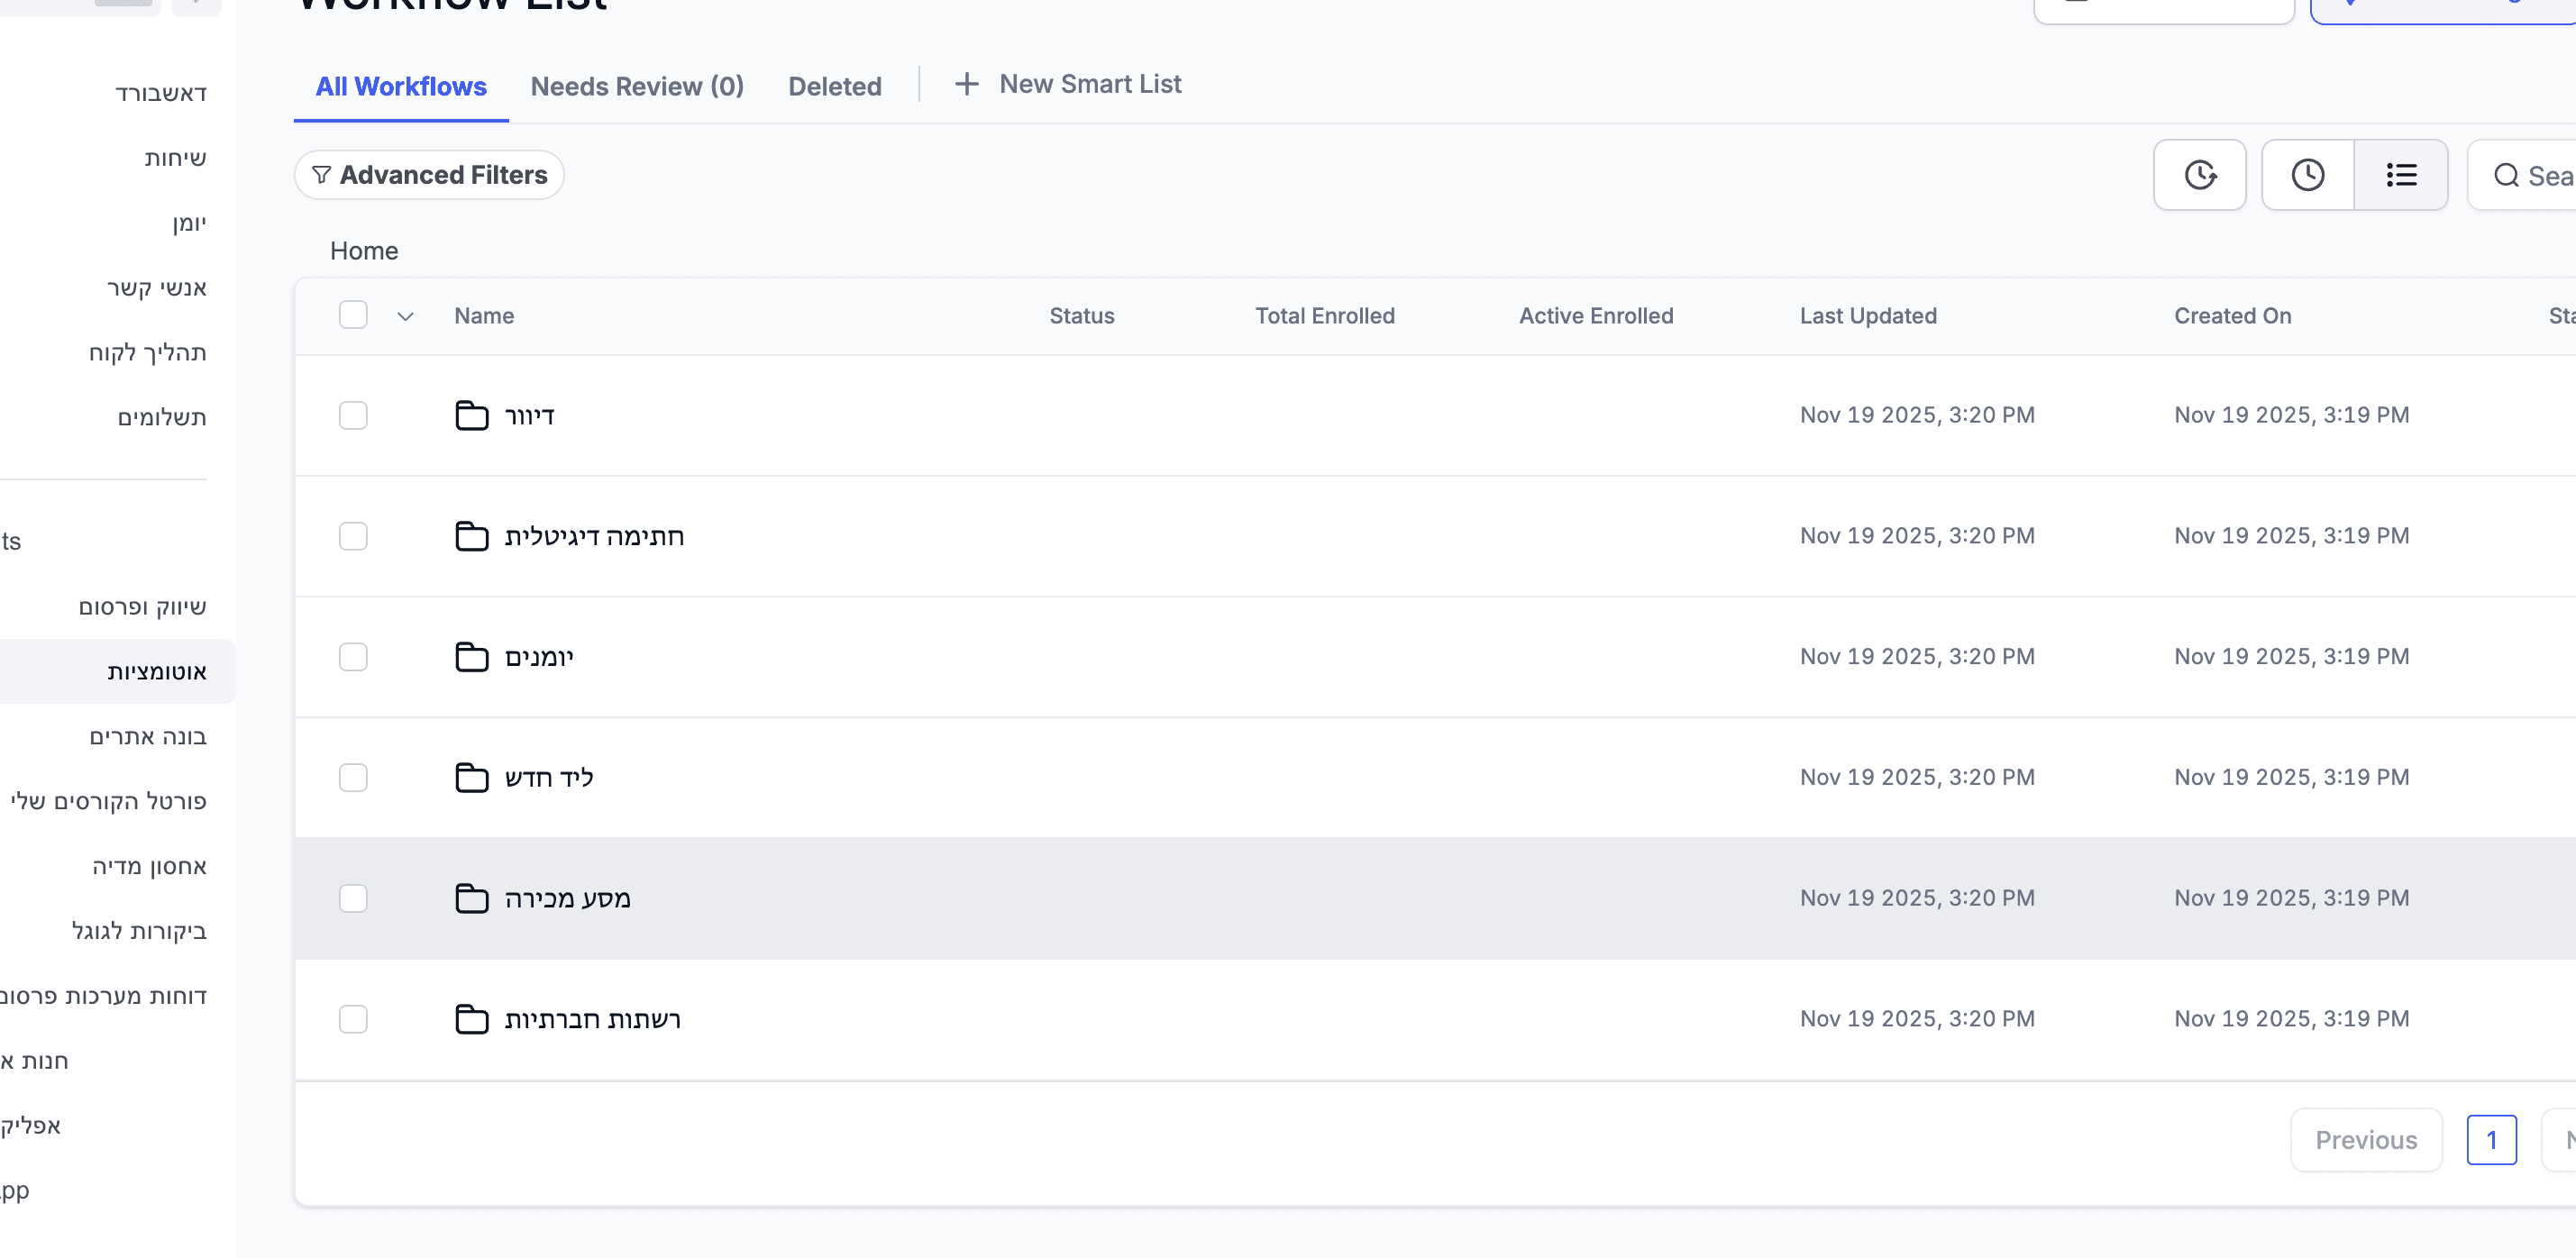Check the box for חתימה דיגיטלית folder
This screenshot has height=1258, width=2576.
(x=353, y=536)
